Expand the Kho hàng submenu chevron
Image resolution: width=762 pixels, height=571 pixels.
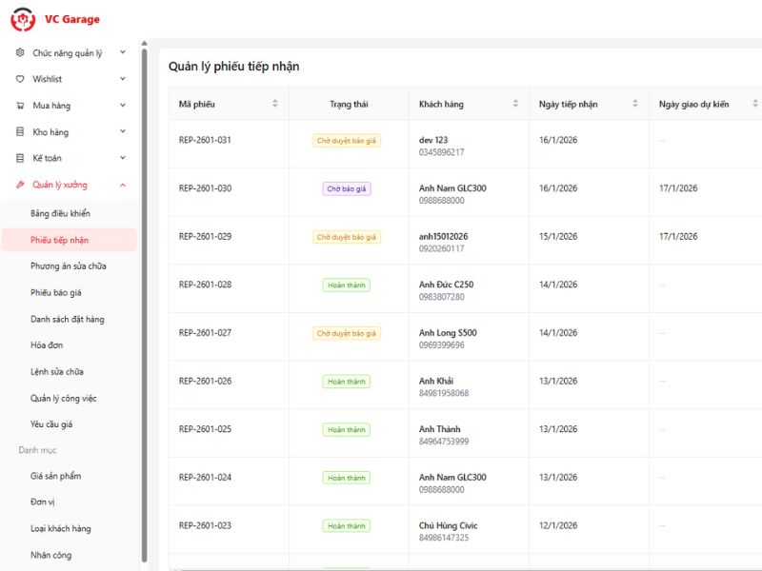point(123,132)
